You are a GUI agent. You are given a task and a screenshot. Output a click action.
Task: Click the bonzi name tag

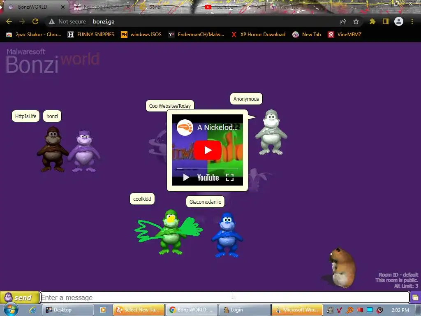52,116
